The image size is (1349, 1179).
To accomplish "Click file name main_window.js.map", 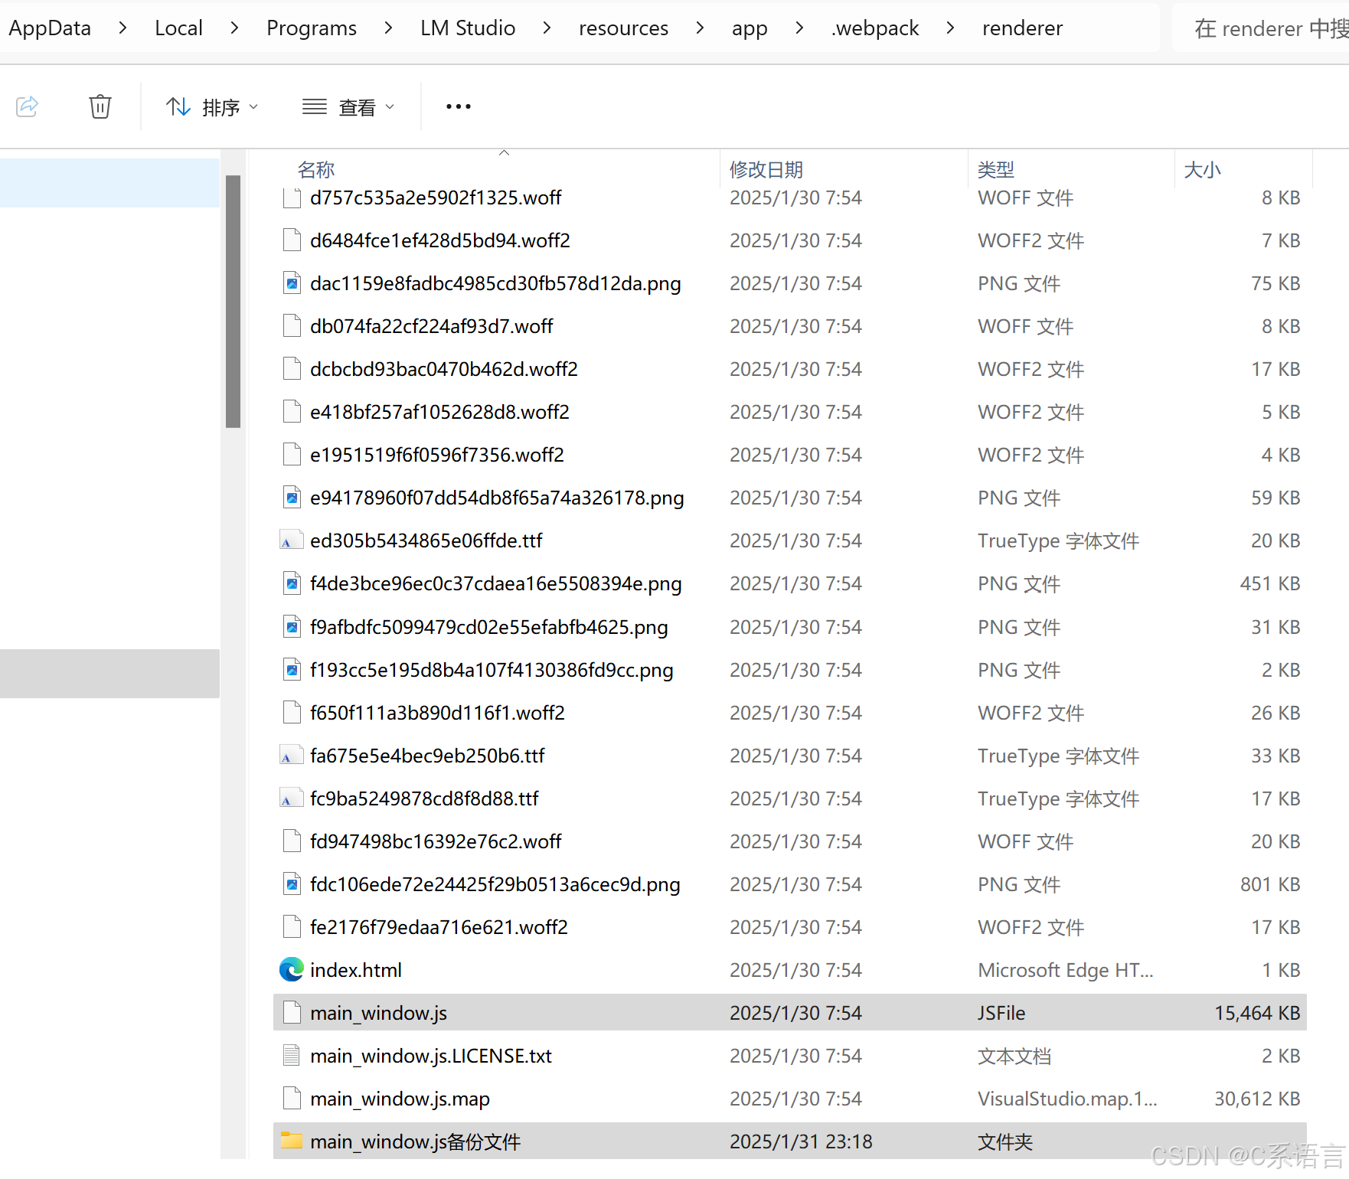I will pos(400,1099).
